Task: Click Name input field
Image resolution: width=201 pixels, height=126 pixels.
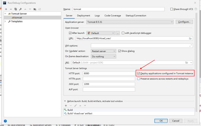Action: point(118,9)
